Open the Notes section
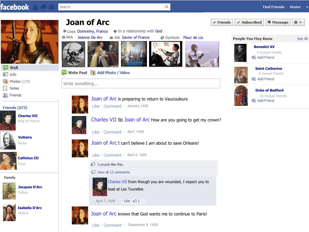 point(14,89)
